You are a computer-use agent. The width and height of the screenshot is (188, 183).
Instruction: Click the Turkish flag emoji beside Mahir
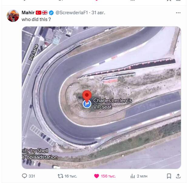39,12
